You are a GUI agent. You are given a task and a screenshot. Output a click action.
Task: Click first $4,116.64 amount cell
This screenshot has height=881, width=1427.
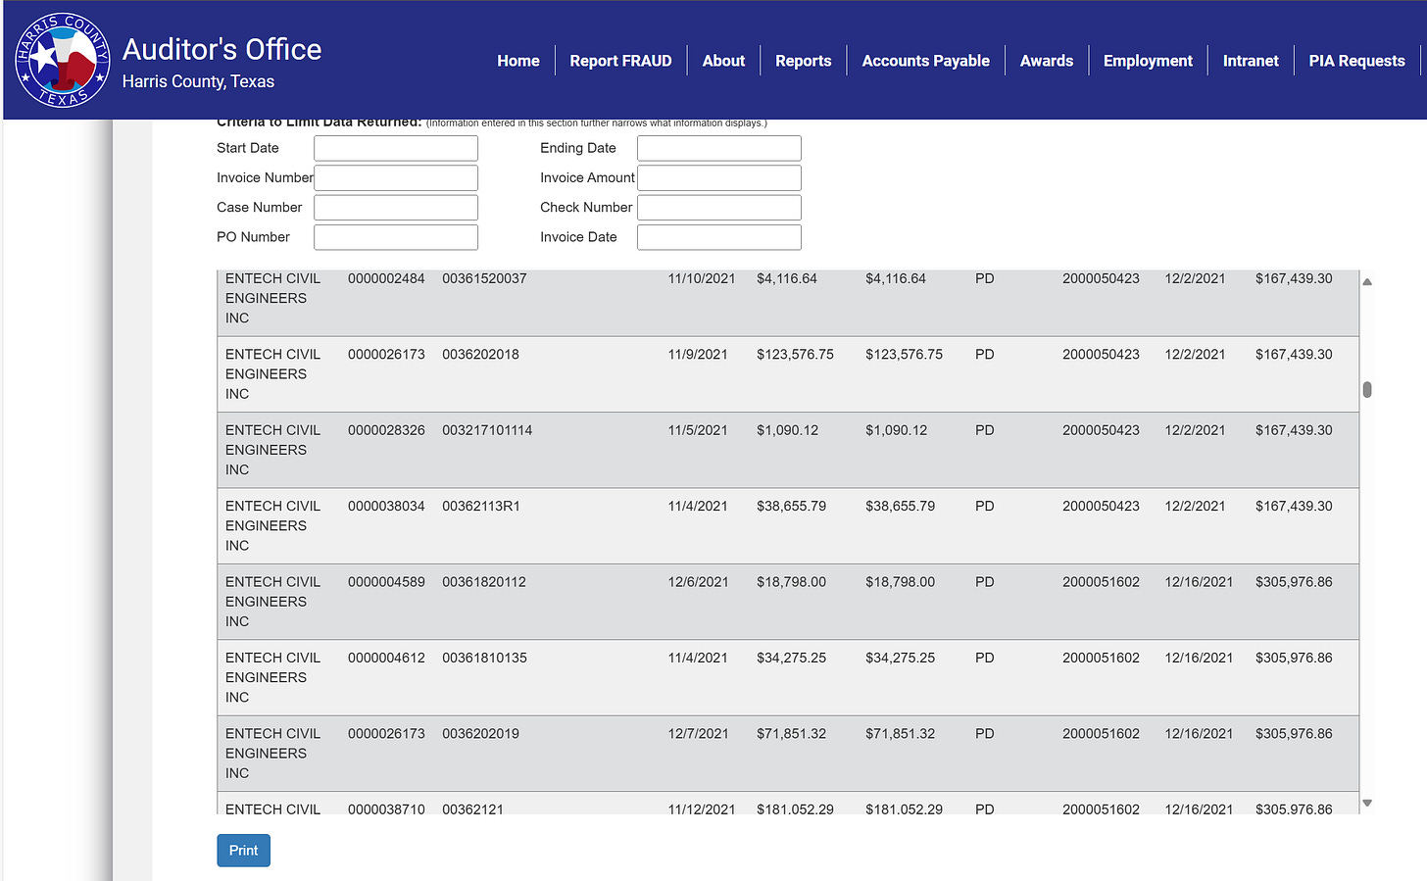tap(787, 278)
